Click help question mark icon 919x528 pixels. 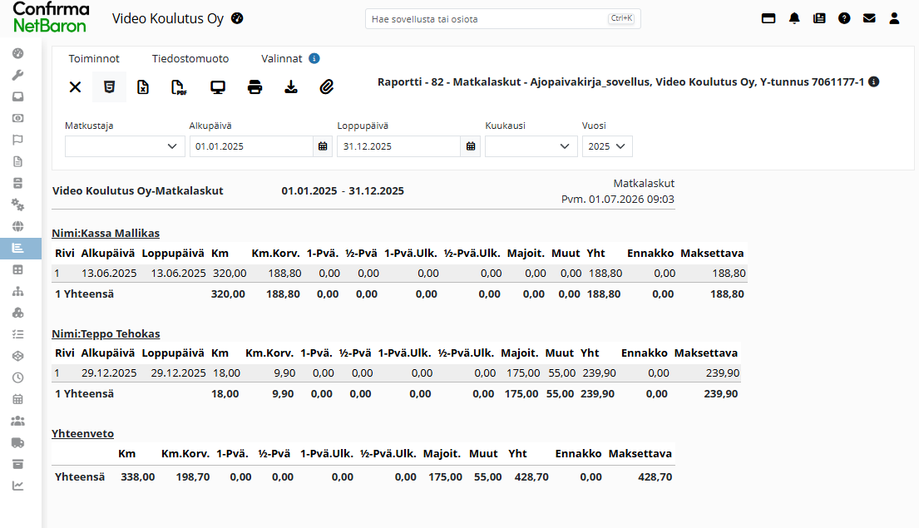(x=844, y=19)
